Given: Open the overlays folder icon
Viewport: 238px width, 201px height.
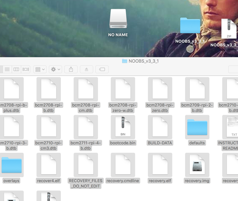Looking at the screenshot, I should (x=12, y=165).
